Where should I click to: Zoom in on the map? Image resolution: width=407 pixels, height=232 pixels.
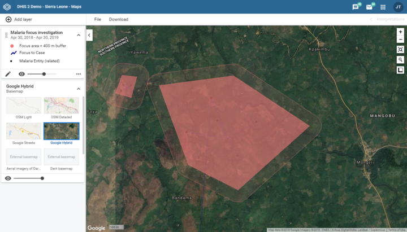(400, 32)
